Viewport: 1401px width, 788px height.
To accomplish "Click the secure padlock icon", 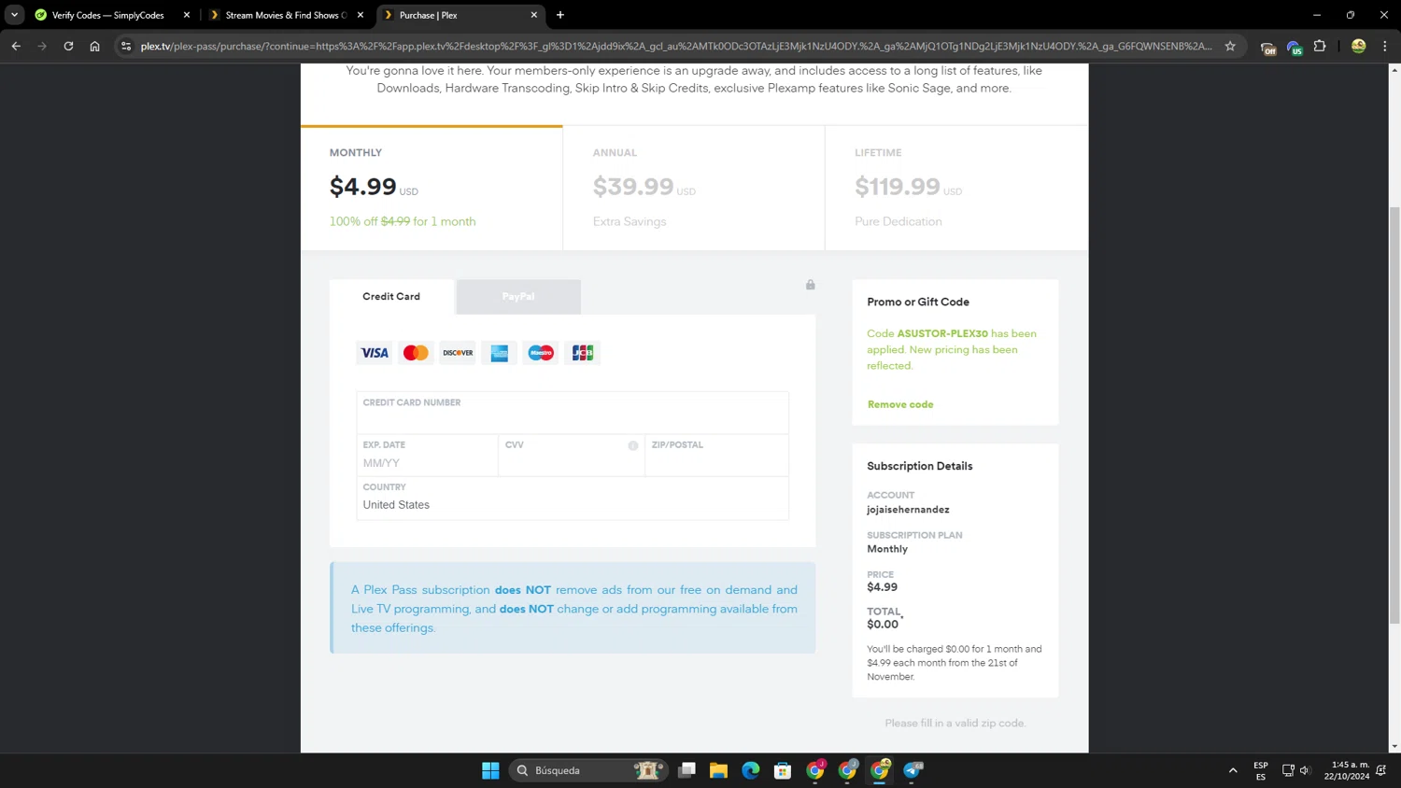I will pyautogui.click(x=811, y=285).
